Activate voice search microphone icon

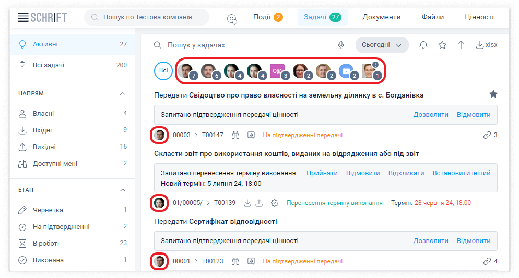pyautogui.click(x=341, y=45)
